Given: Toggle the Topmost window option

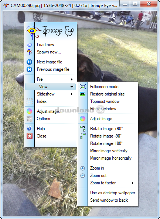Looking at the screenshot, I should [105, 101].
